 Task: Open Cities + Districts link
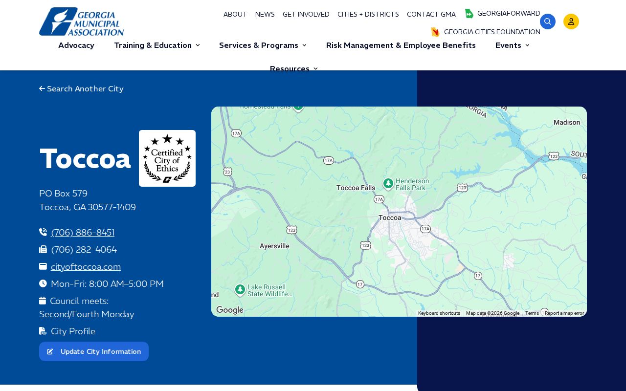pos(368,15)
